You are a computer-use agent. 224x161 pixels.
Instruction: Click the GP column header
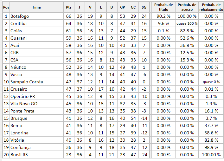122,7
